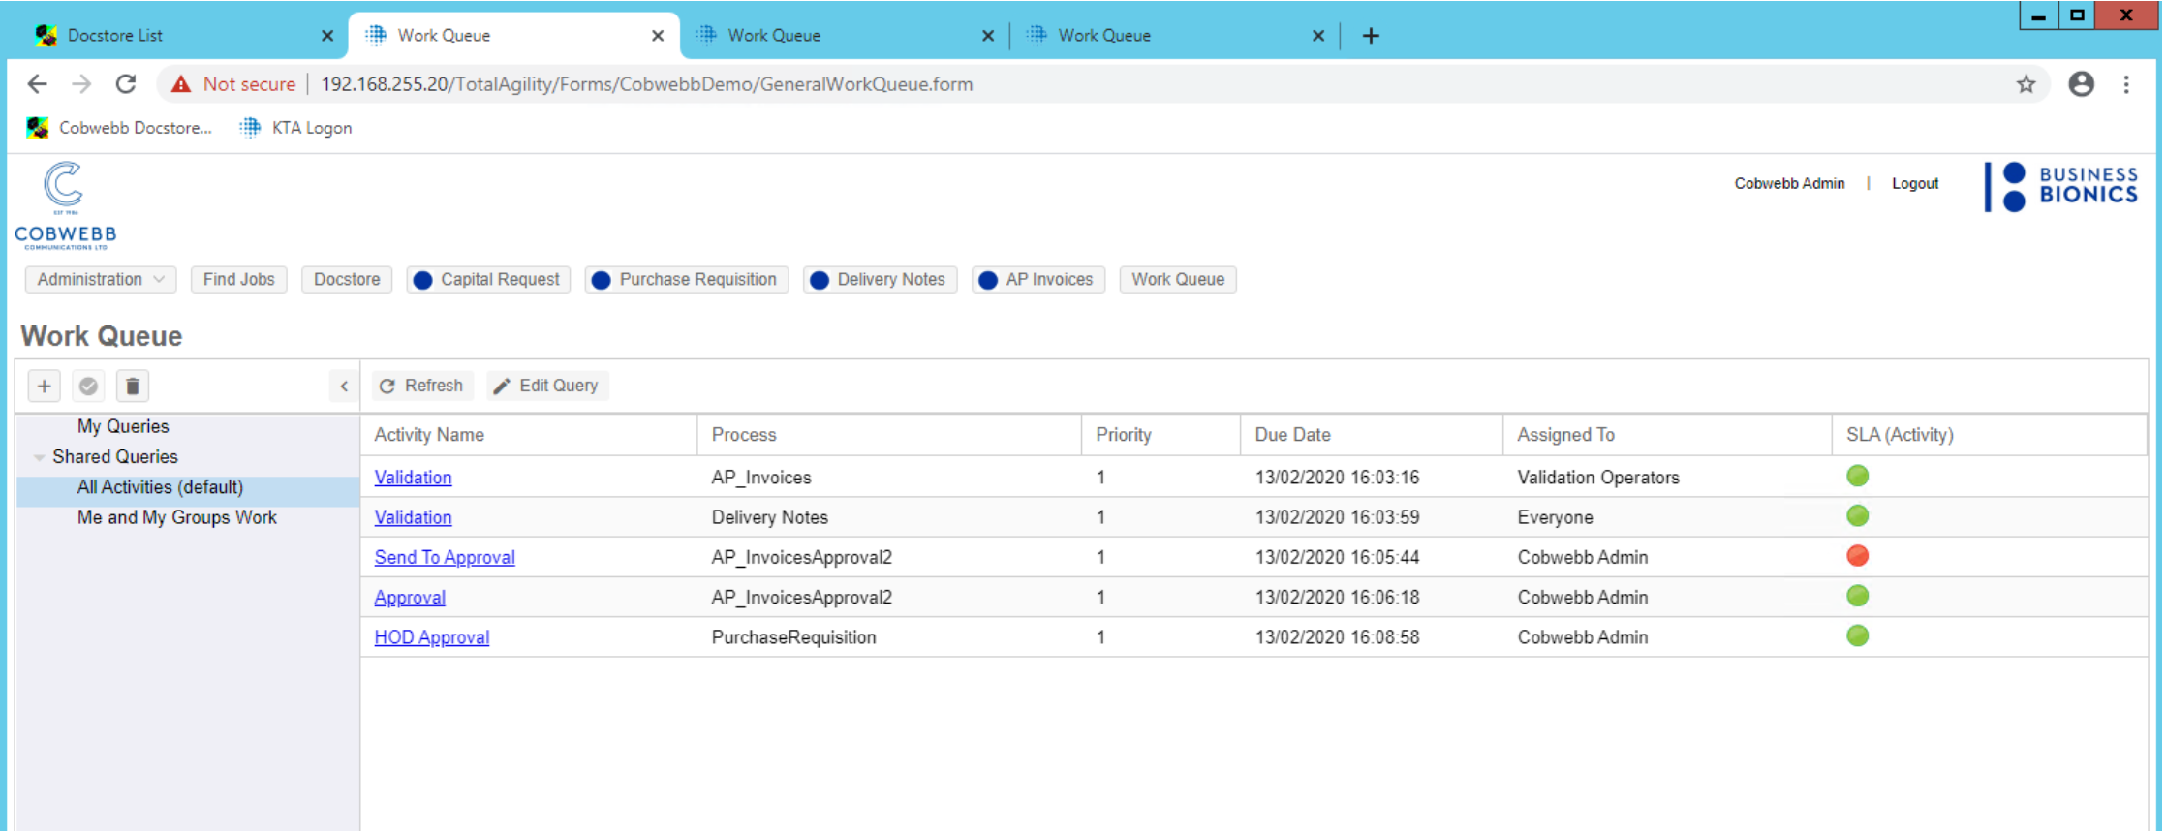Viewport: 2166px width, 836px height.
Task: Open the AP Invoices menu item
Action: tap(1038, 280)
